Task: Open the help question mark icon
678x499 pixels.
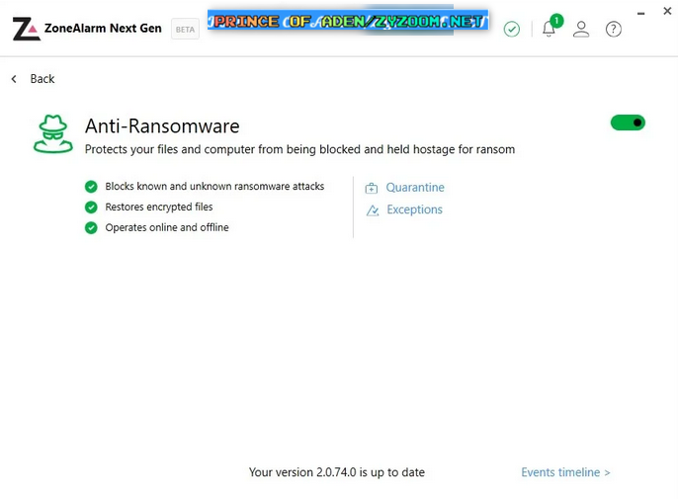Action: (614, 30)
